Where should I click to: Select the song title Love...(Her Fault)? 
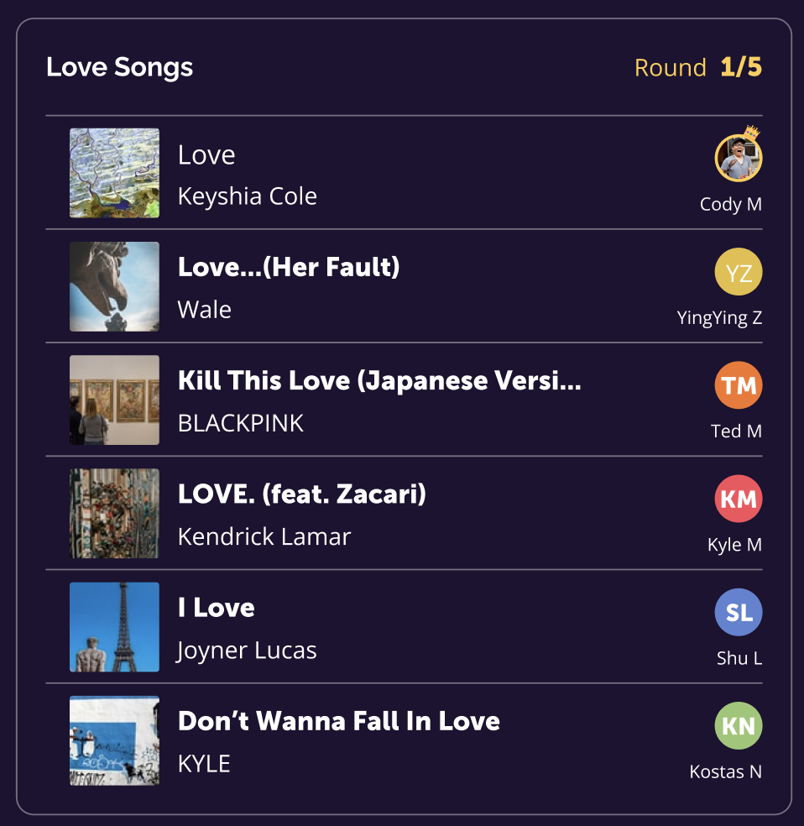289,267
